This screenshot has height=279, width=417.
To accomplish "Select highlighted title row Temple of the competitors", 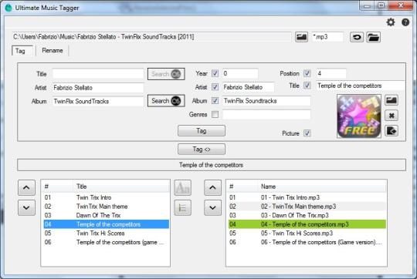I will [x=106, y=224].
